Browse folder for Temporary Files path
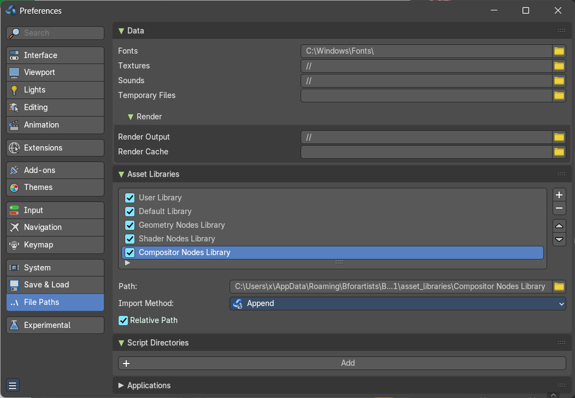Image resolution: width=575 pixels, height=398 pixels. point(559,95)
